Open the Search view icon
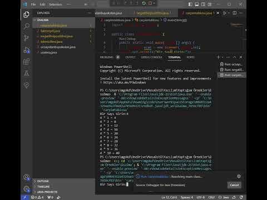 point(27,26)
